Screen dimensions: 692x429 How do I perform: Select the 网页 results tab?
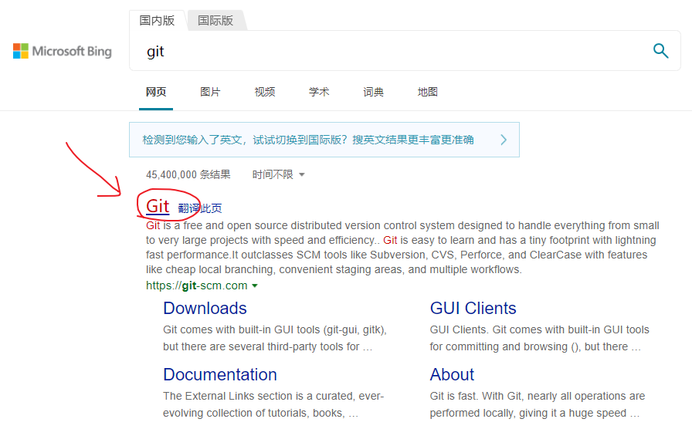[x=156, y=92]
